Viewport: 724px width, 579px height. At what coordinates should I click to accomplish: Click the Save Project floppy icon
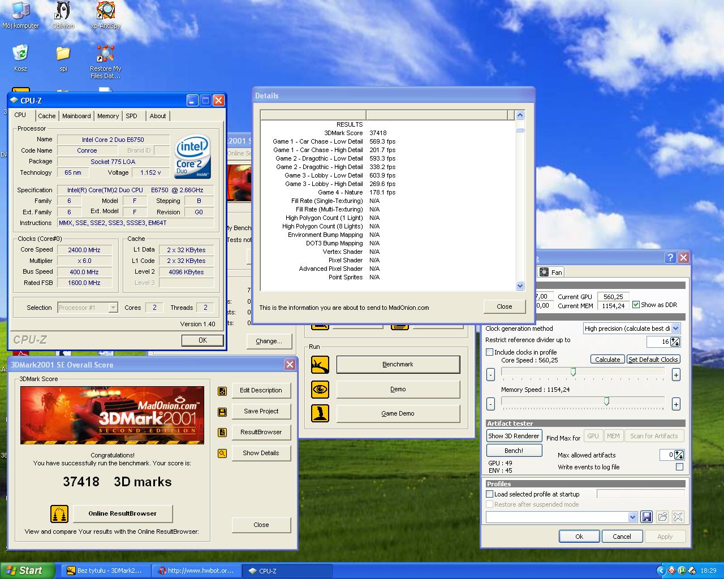point(222,412)
